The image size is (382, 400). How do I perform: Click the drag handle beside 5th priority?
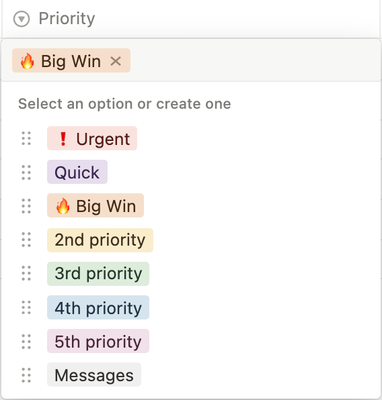coord(26,342)
